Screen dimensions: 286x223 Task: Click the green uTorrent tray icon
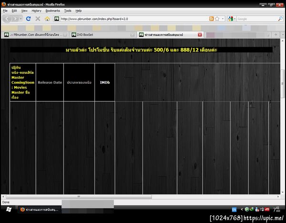coord(247,209)
